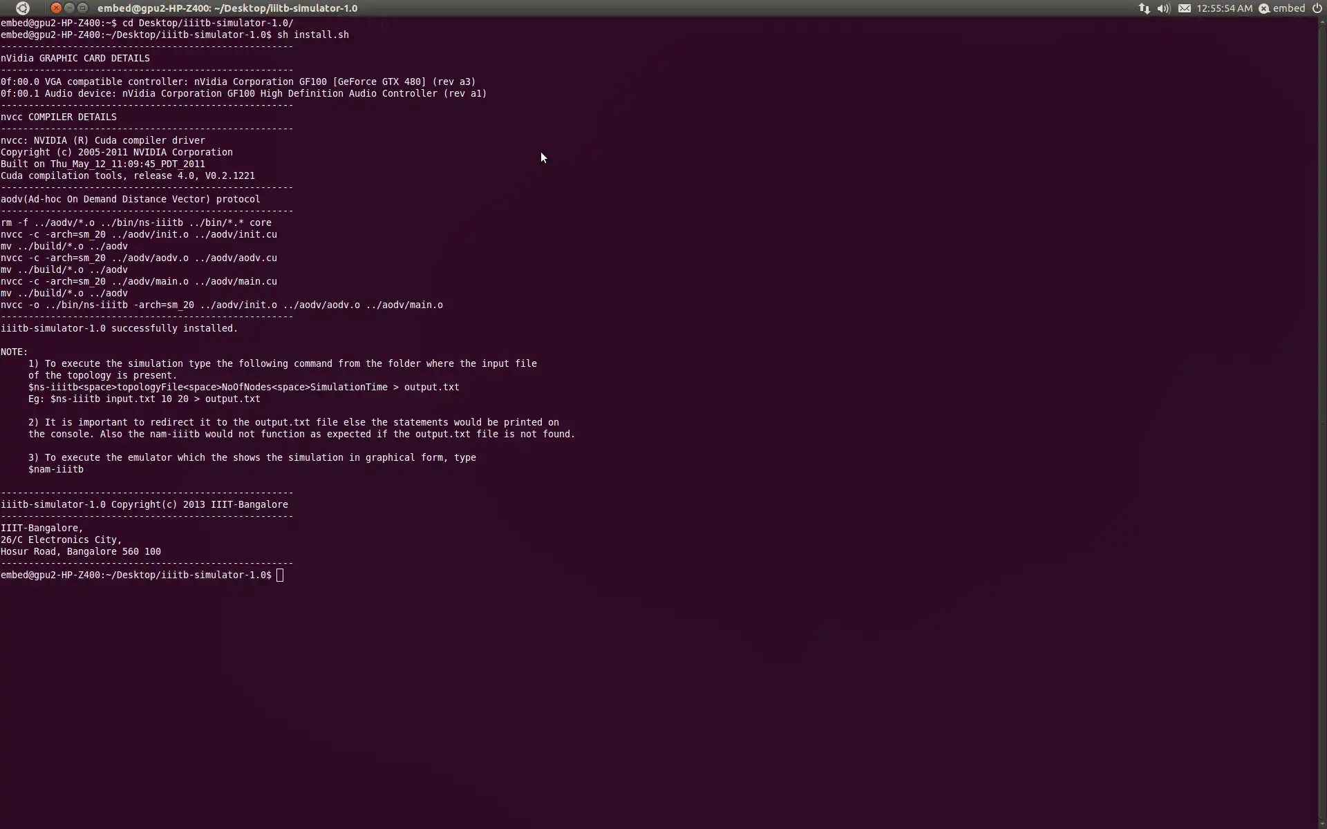Open the 12:55:54 AM clock menu
The width and height of the screenshot is (1327, 829).
1224,8
